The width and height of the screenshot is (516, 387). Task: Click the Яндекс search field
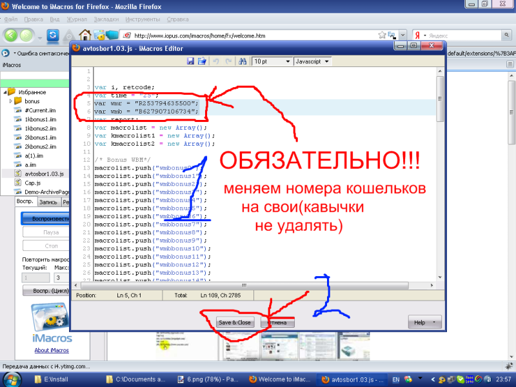tap(464, 35)
